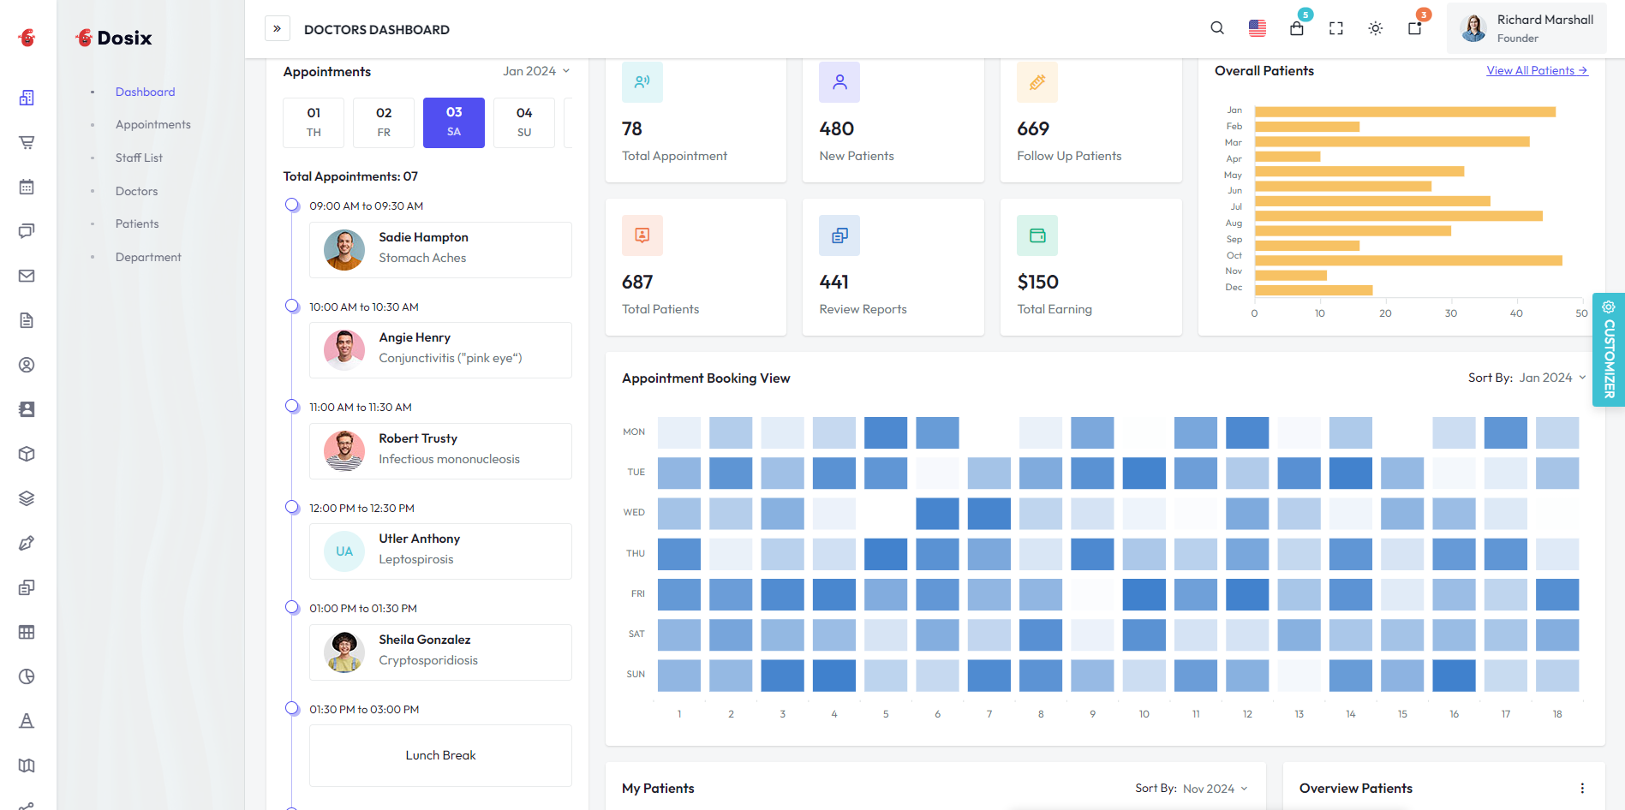Open Sheila Gonzalez appointment

click(440, 652)
